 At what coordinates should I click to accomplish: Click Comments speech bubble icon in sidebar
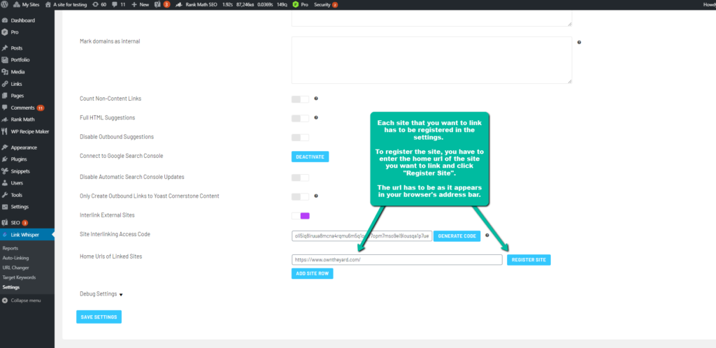[x=5, y=108]
